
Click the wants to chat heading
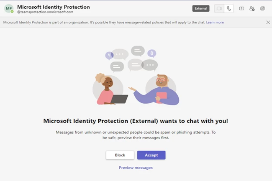coord(136,121)
